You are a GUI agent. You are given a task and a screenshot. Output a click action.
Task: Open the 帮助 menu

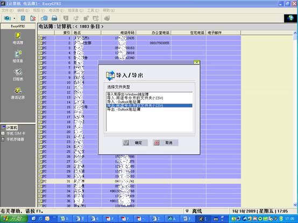coord(109,10)
